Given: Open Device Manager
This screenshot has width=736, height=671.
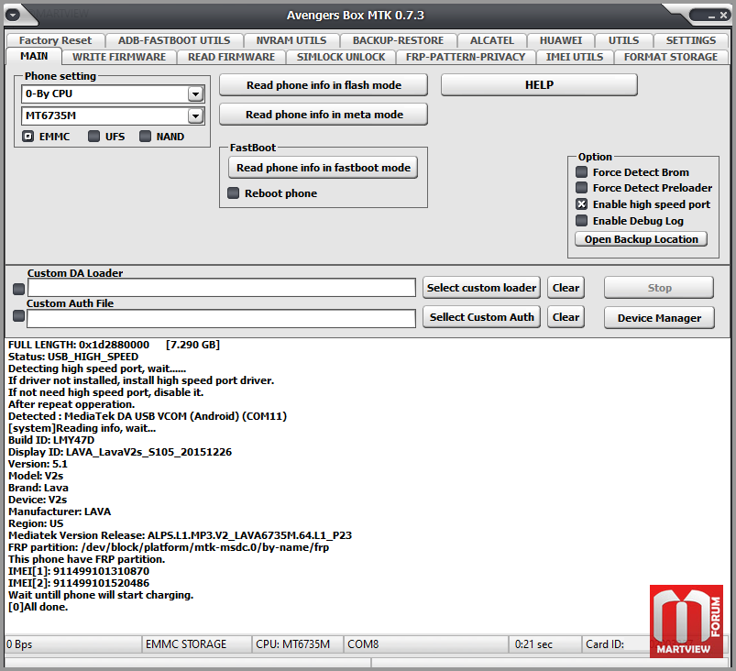Looking at the screenshot, I should point(659,318).
